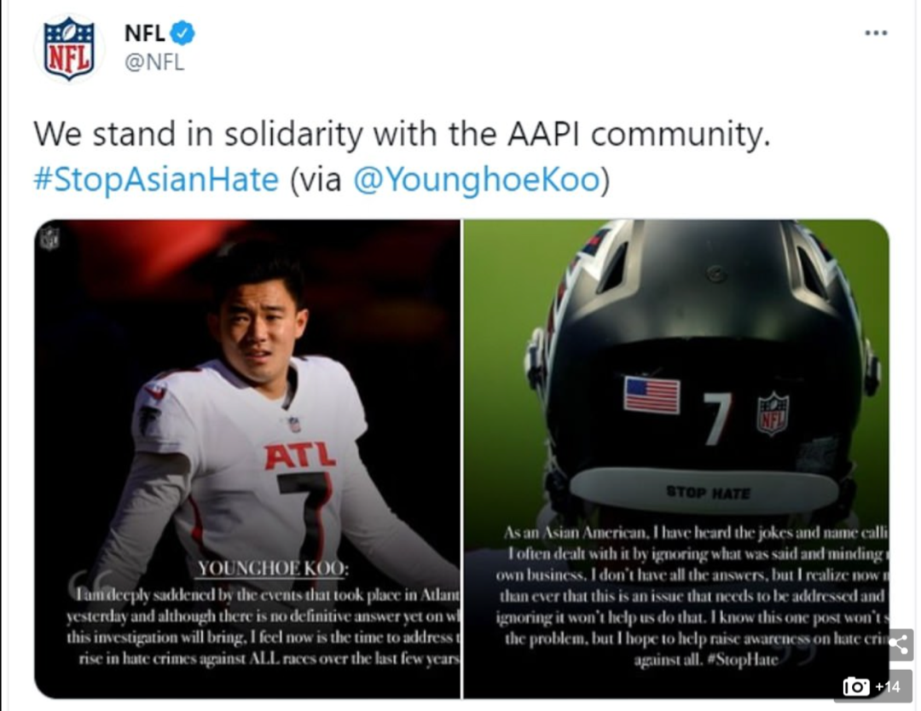921x711 pixels.
Task: Click the @NFL handle text
Action: click(154, 61)
